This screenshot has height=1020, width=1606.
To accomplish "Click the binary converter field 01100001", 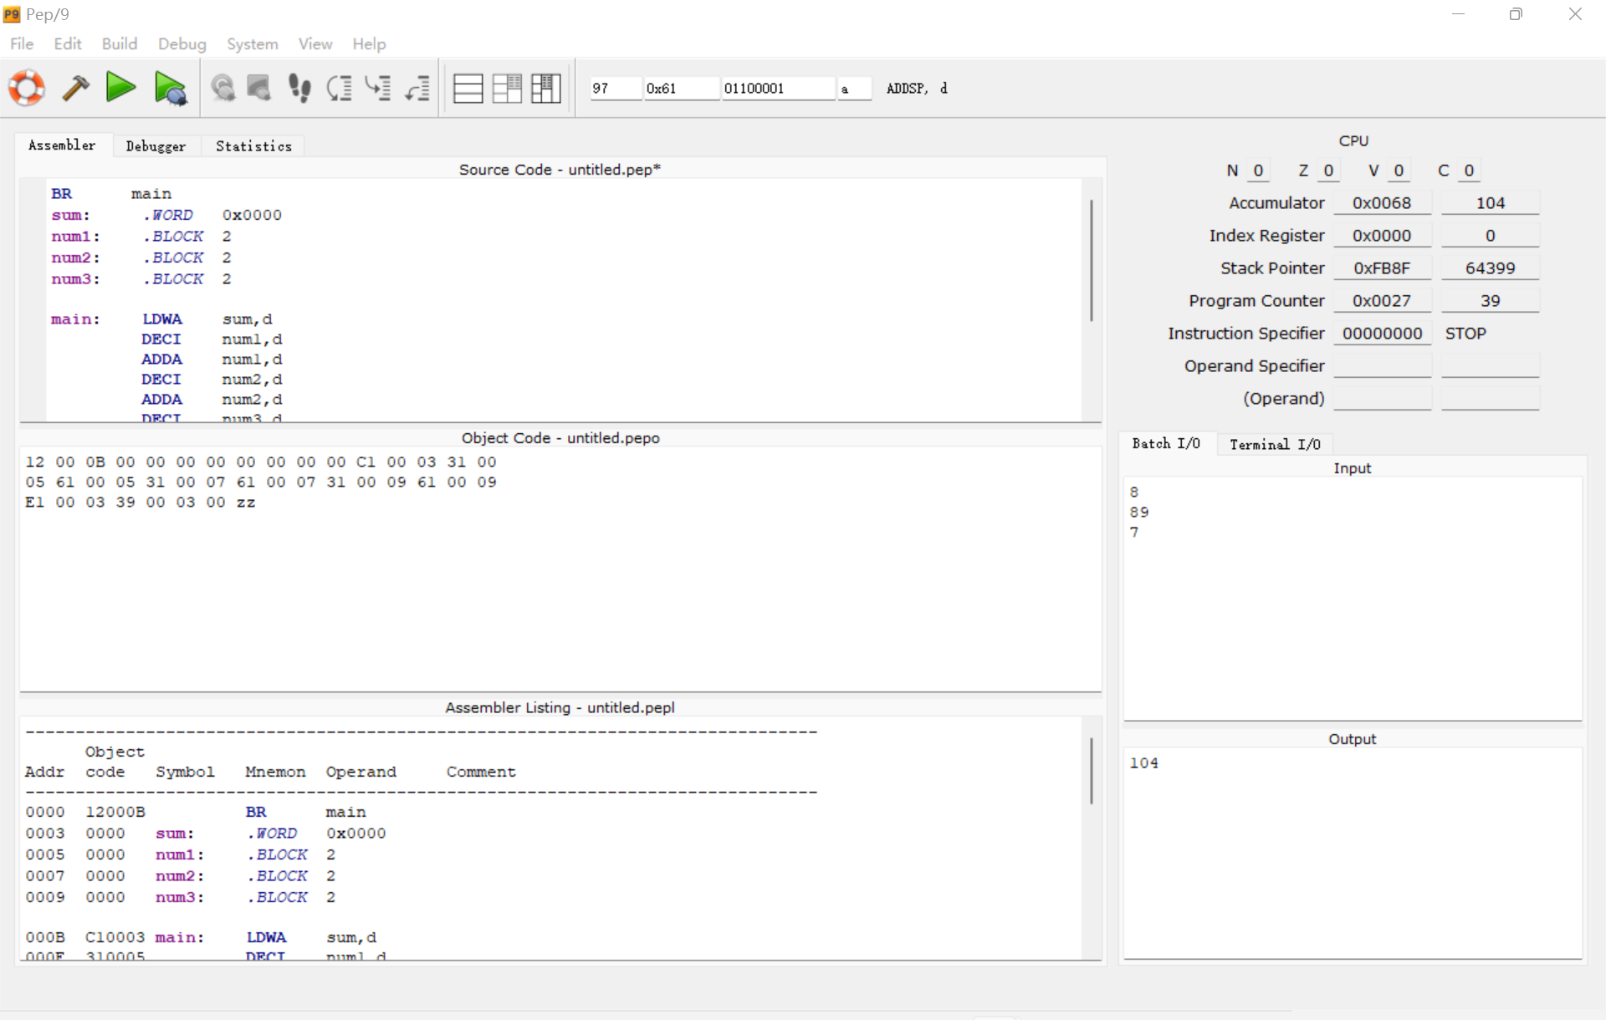I will [x=776, y=89].
